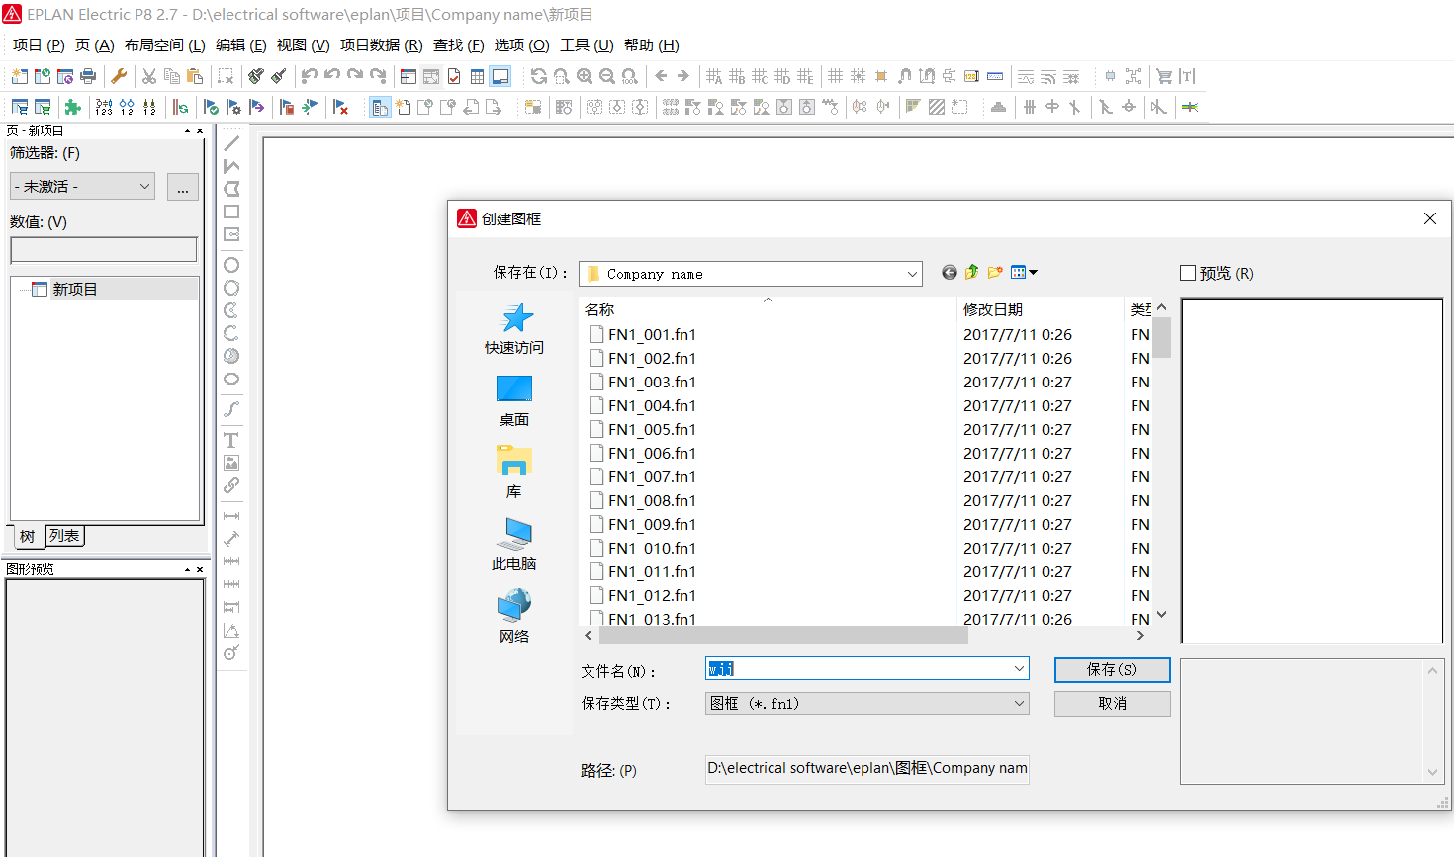Click the numbering 1-2-3 icon
Image resolution: width=1454 pixels, height=857 pixels.
coord(104,107)
